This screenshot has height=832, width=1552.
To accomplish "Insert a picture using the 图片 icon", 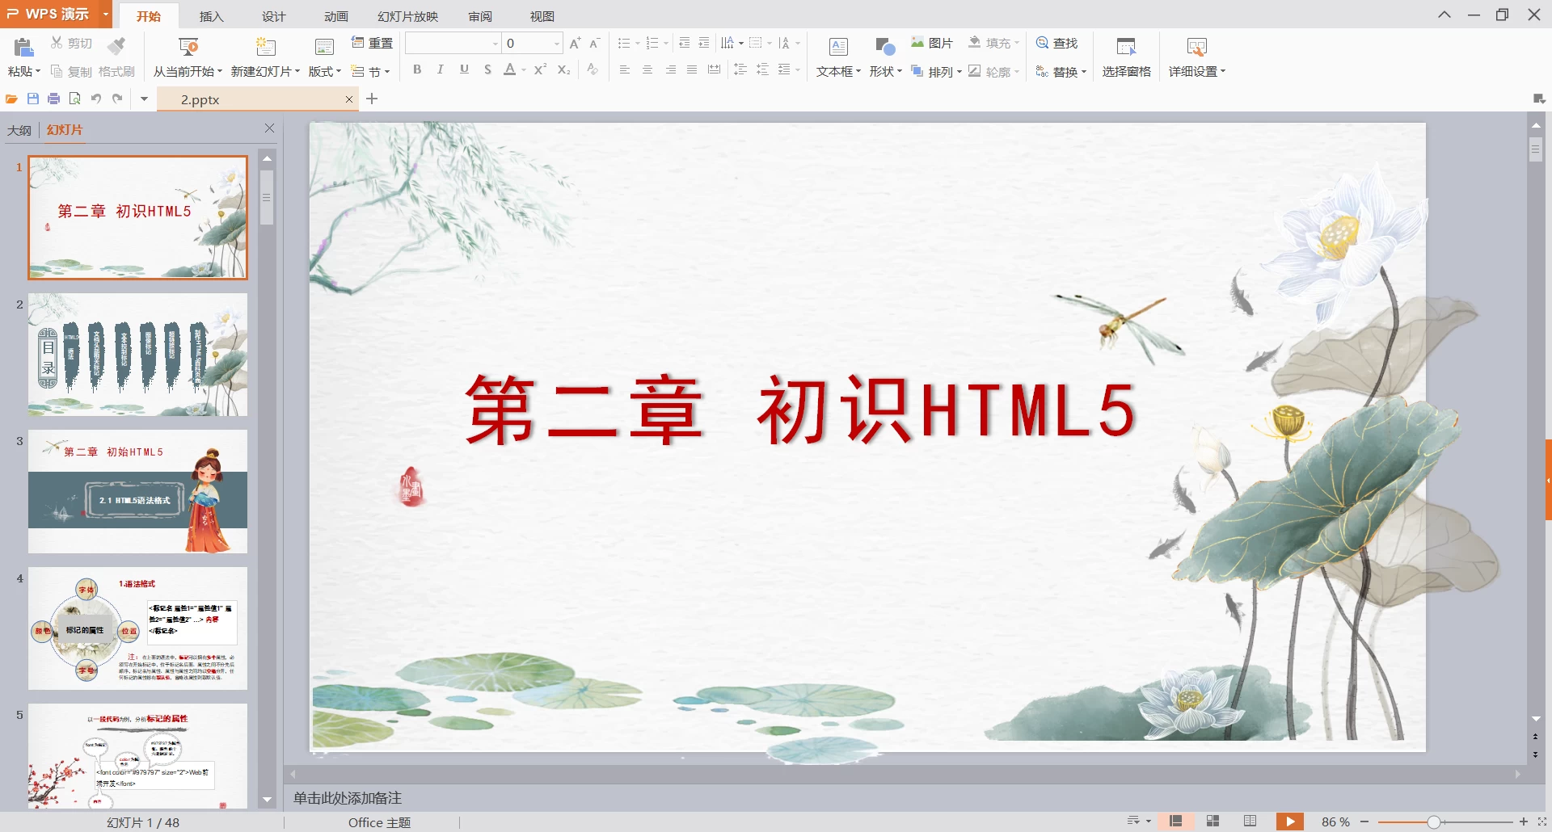I will pos(931,43).
